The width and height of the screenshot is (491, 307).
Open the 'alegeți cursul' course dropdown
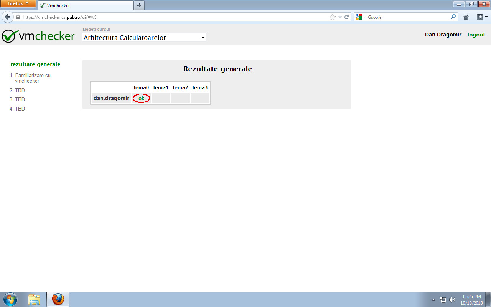tap(144, 37)
